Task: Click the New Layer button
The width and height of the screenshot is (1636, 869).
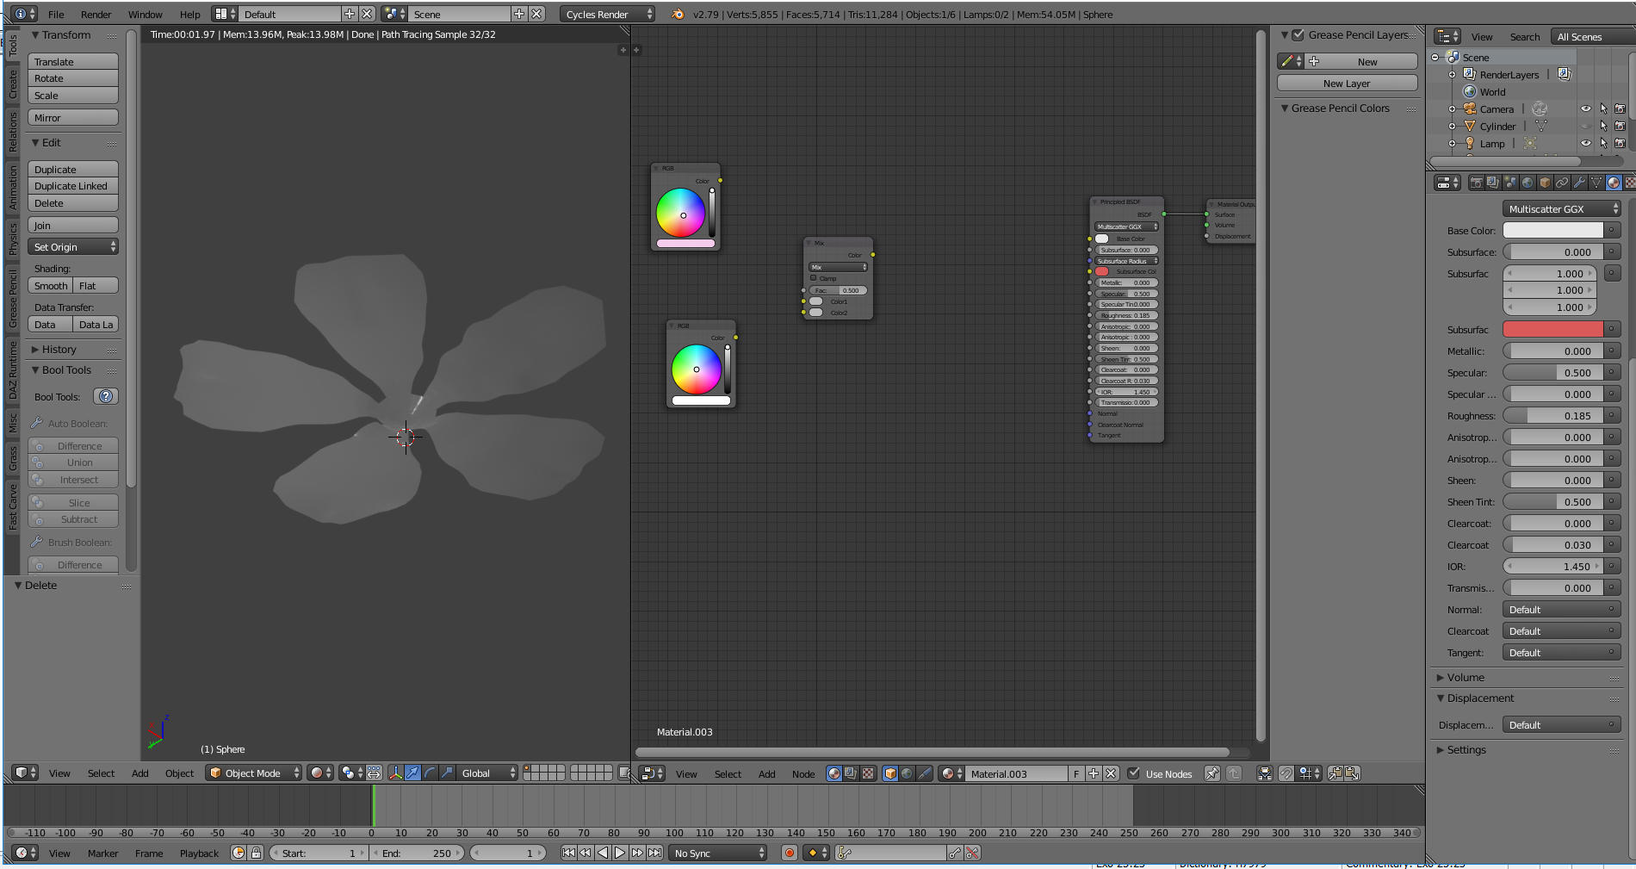Action: 1347,84
